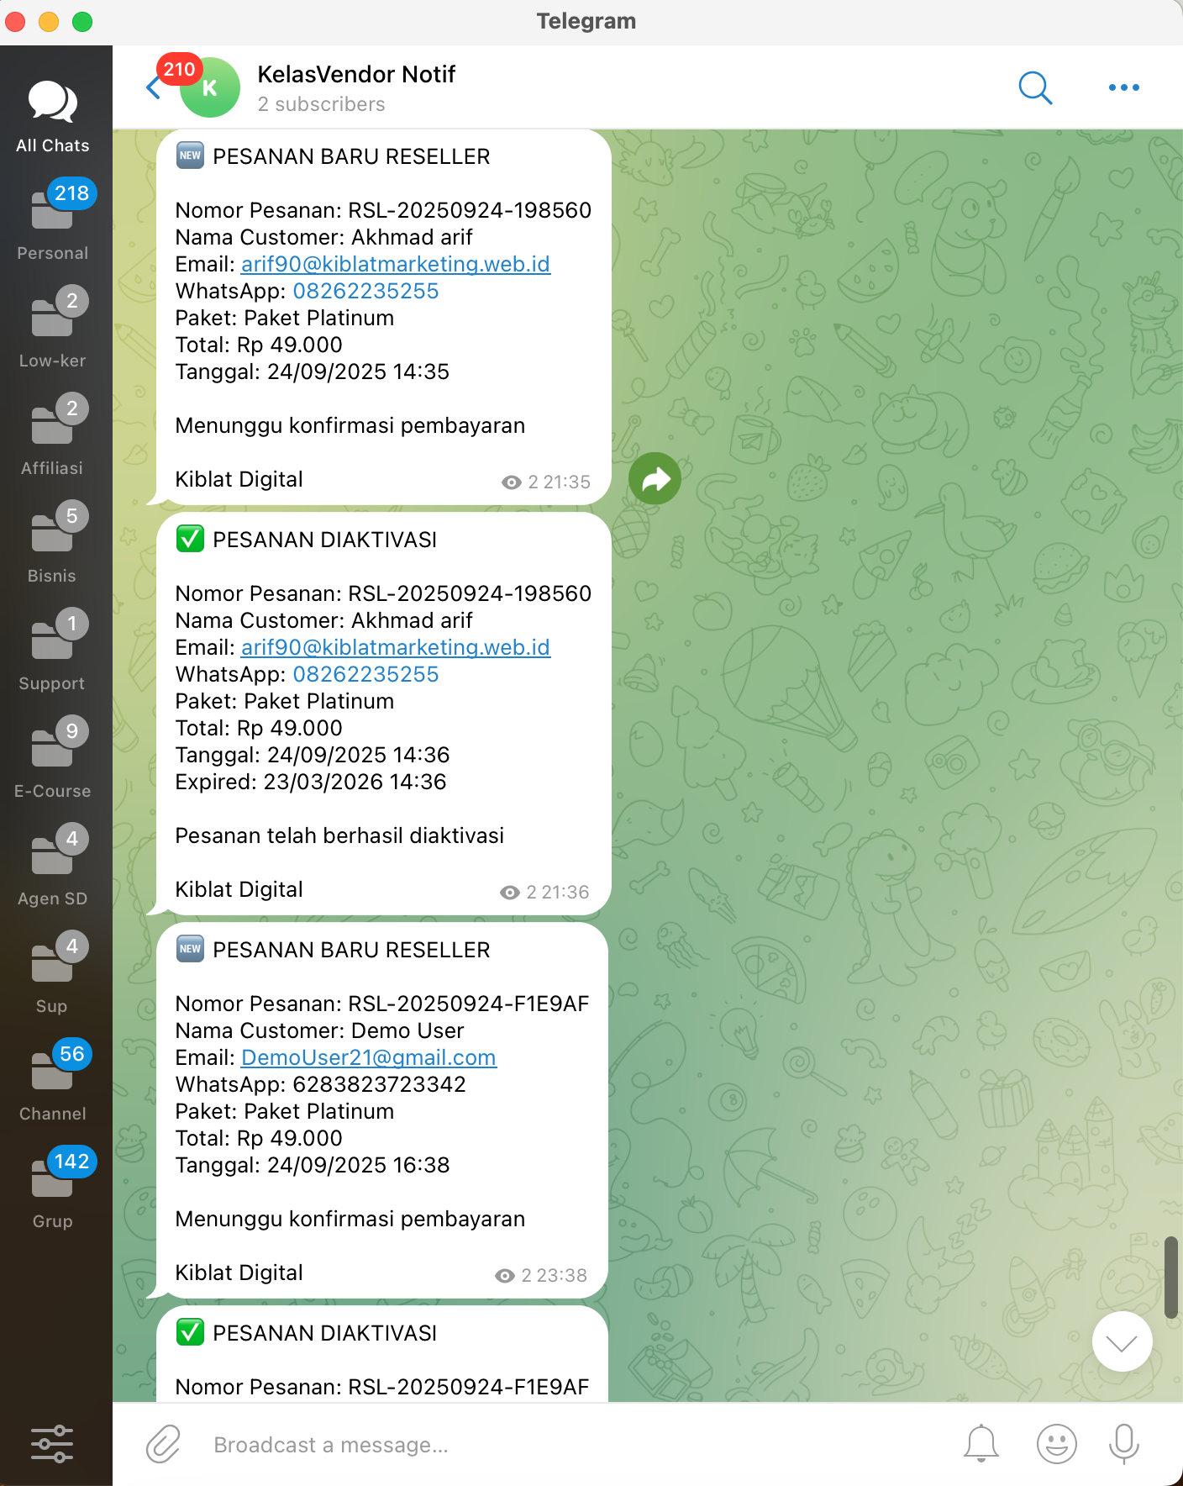This screenshot has width=1183, height=1486.
Task: Click the attach file paperclip icon
Action: point(163,1445)
